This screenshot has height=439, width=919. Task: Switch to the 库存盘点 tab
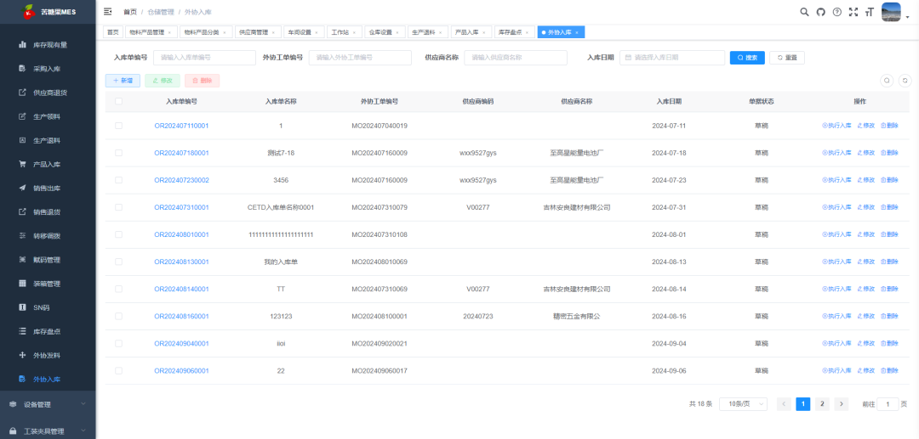(x=511, y=32)
